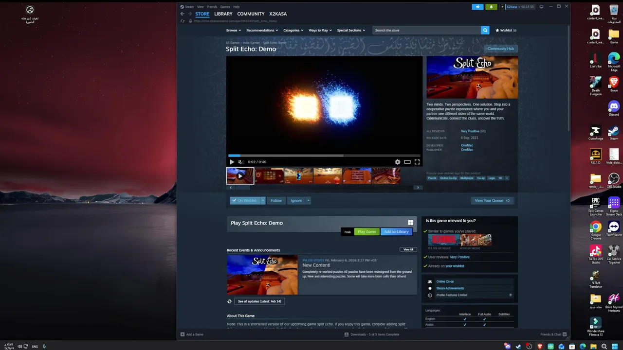Seek the trailer using the progress bar
The image size is (623, 350).
point(324,156)
